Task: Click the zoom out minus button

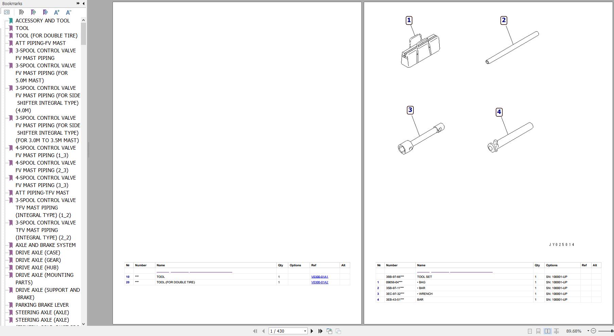Action: [594, 331]
